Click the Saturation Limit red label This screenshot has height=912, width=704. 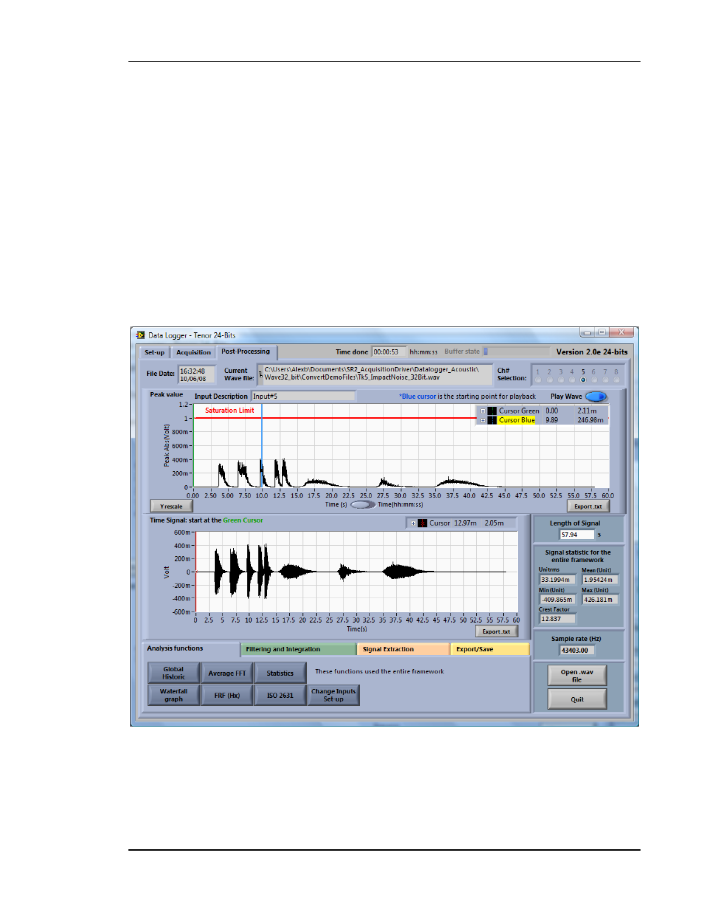click(230, 411)
